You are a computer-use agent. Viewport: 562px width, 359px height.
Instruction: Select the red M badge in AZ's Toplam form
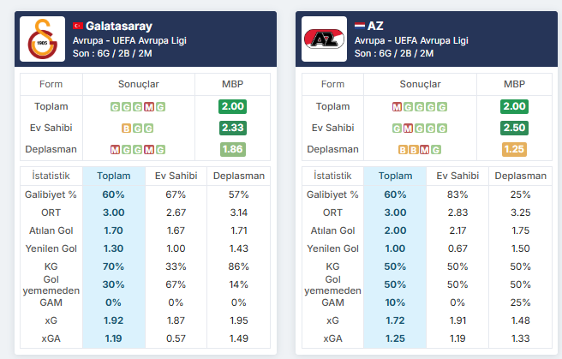coord(397,106)
